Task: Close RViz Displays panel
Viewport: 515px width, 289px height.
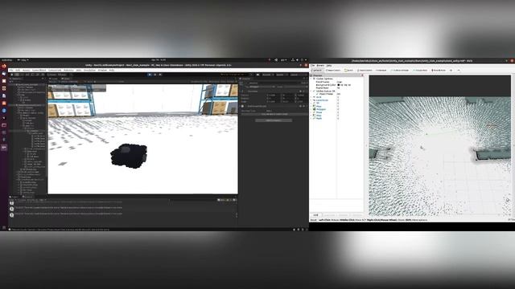Action: (x=362, y=75)
